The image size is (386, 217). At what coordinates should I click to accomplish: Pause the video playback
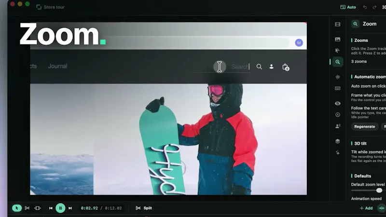(x=60, y=208)
